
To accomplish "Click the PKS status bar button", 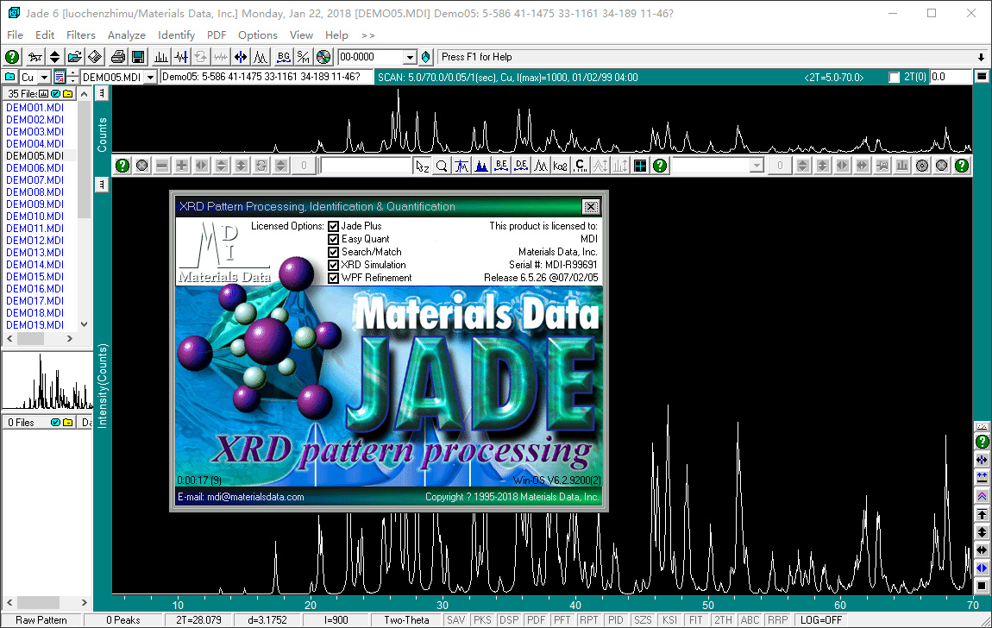I will 483,620.
